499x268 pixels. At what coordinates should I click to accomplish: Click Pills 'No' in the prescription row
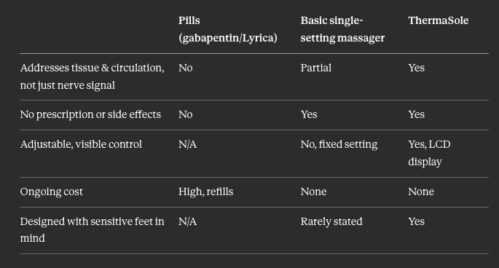186,114
